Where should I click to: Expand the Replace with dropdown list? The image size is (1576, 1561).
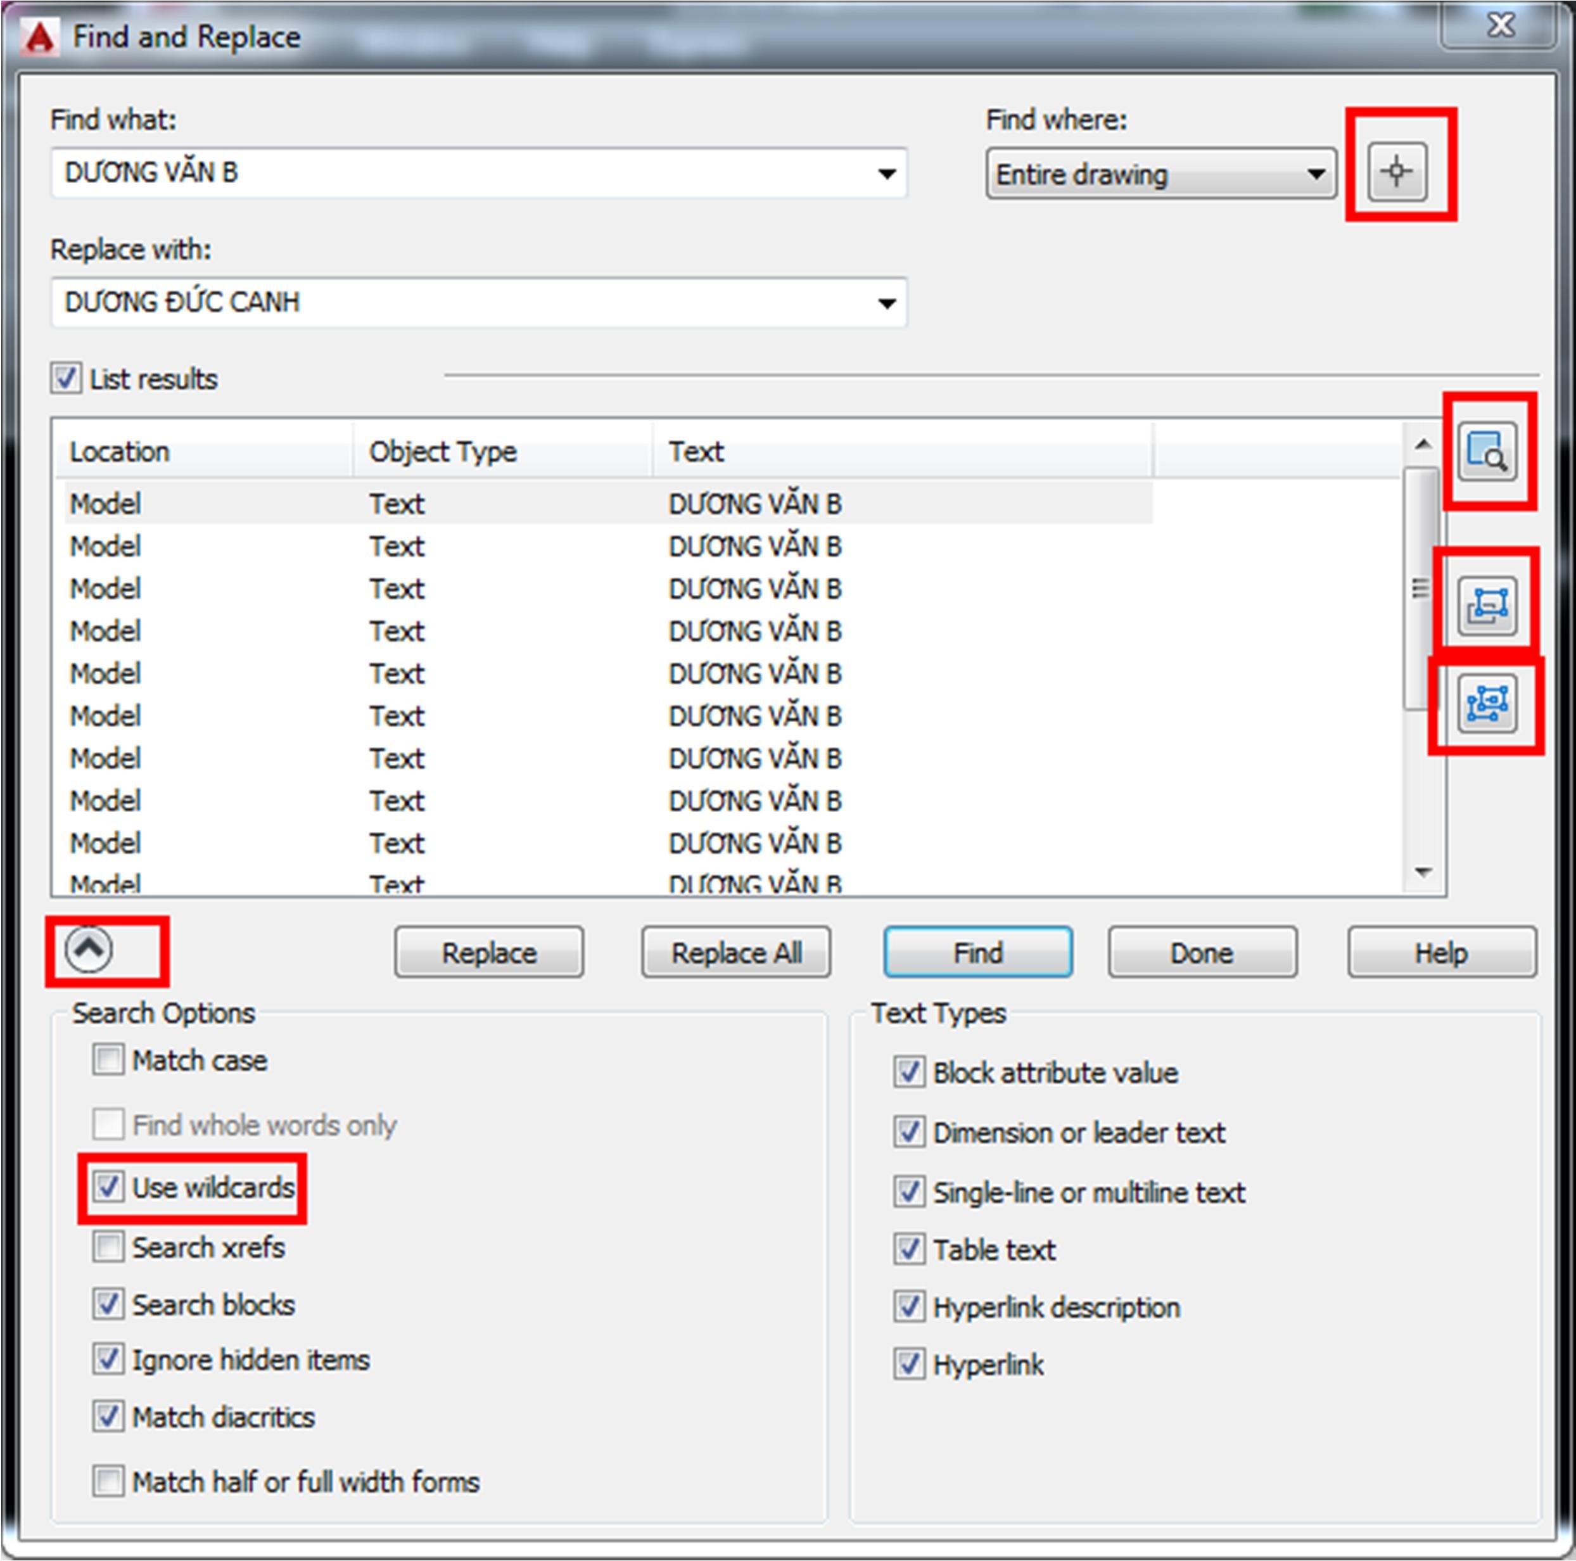(887, 303)
